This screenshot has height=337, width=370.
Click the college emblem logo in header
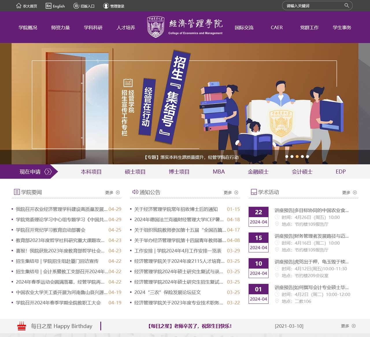(156, 27)
